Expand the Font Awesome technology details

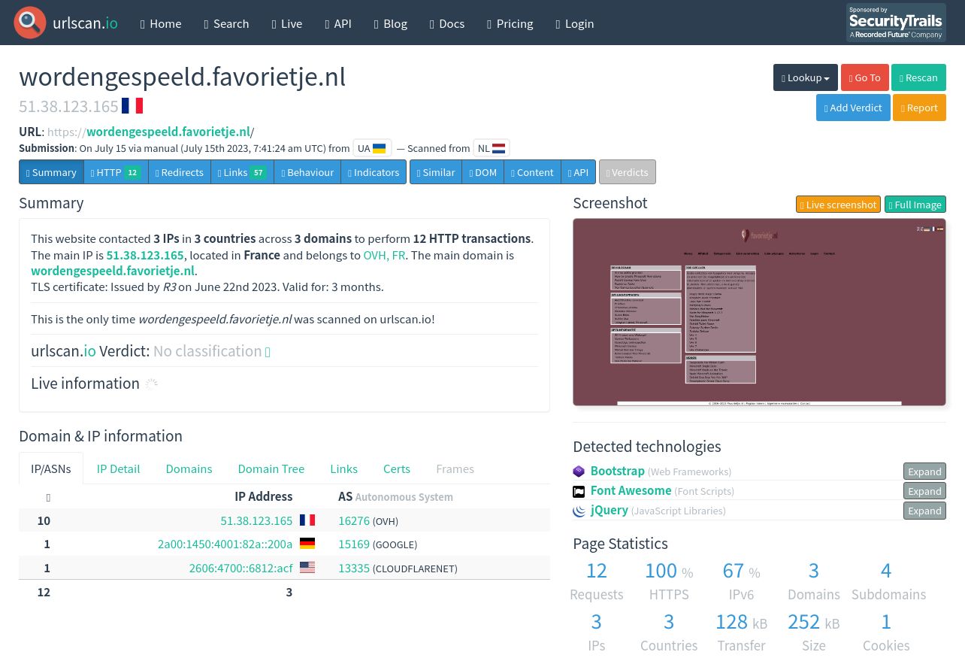click(924, 491)
